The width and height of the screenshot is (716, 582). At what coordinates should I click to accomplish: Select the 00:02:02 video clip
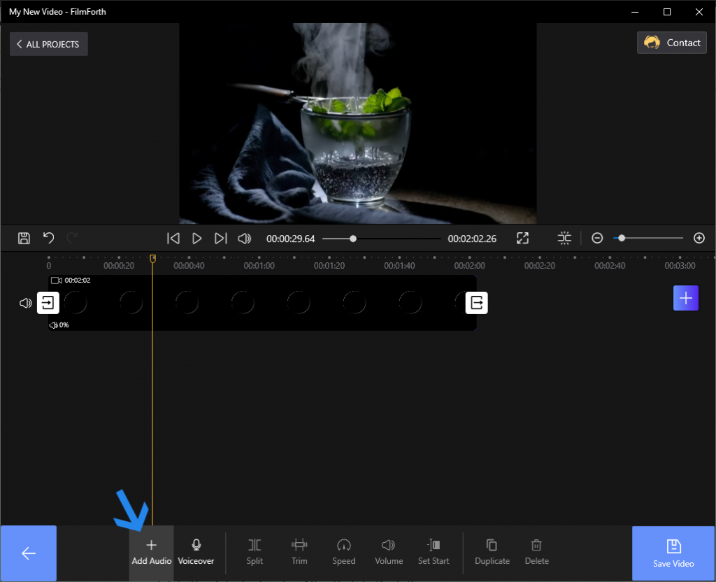point(263,302)
